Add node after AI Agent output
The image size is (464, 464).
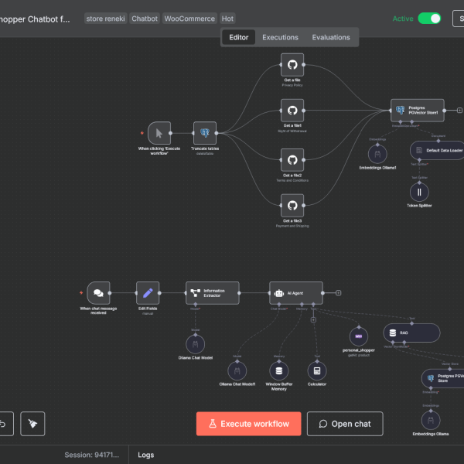pyautogui.click(x=338, y=293)
